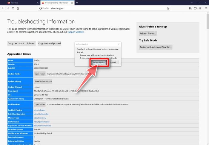This screenshot has height=145, width=209.
Task: Click Show Update History button
Action: (x=43, y=81)
